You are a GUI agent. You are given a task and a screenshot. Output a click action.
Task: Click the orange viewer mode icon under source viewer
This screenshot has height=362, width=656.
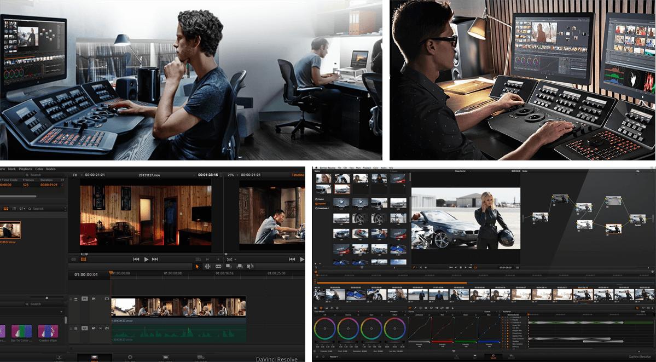click(84, 259)
